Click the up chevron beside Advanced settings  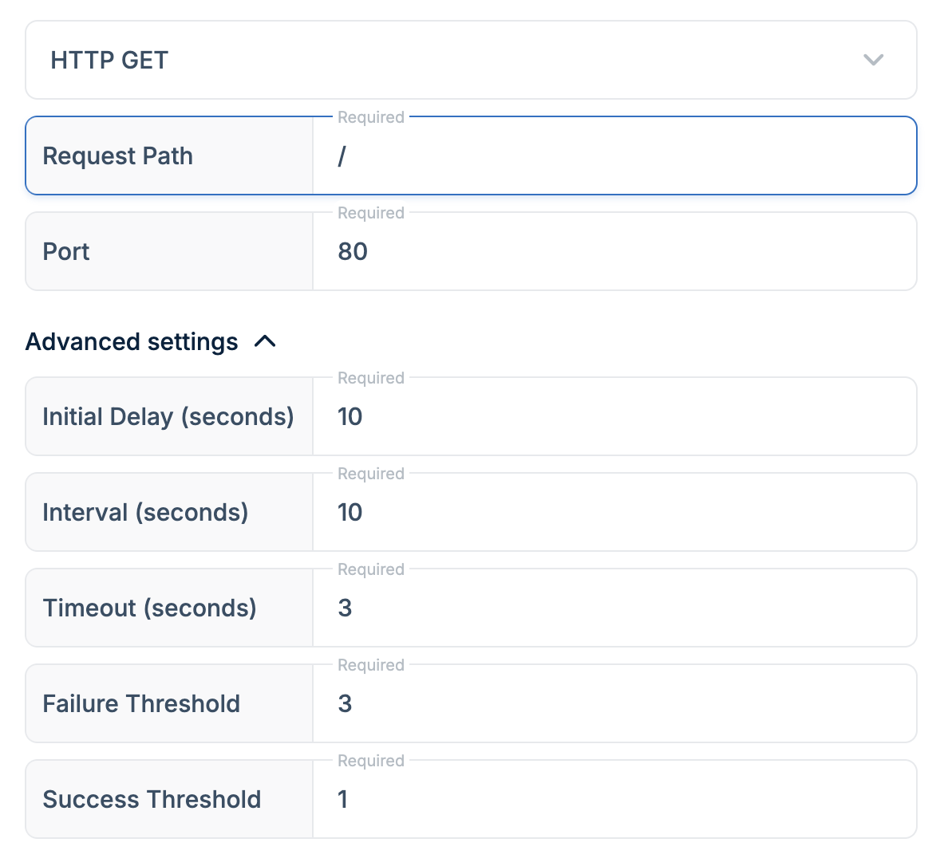click(265, 342)
